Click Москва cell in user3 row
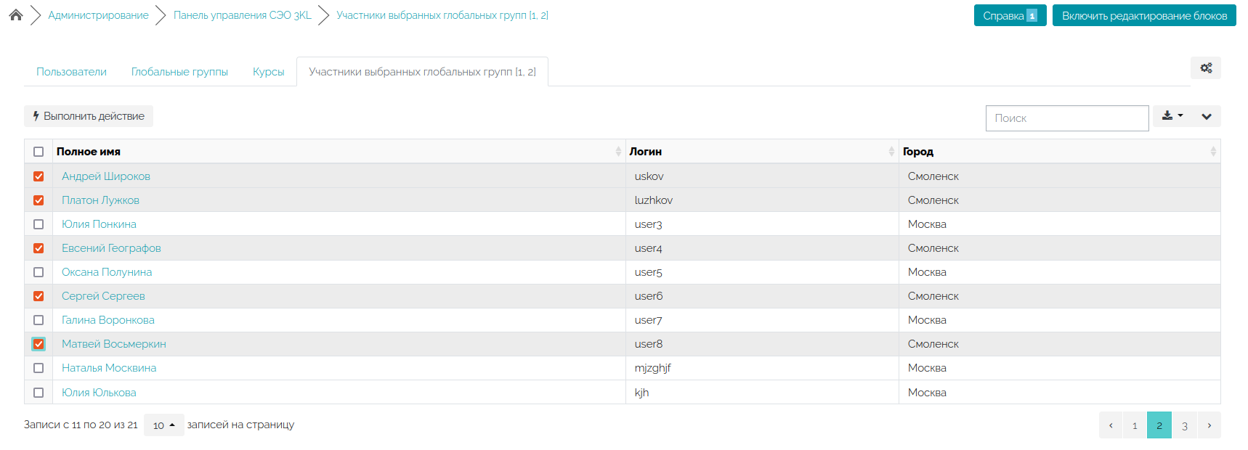The image size is (1248, 450). [1059, 224]
